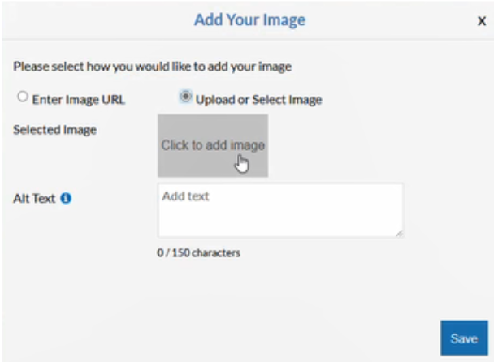Click the '0 / 150 characters' counter
The image size is (494, 362).
point(199,253)
